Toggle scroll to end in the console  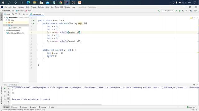pyautogui.click(x=8, y=99)
